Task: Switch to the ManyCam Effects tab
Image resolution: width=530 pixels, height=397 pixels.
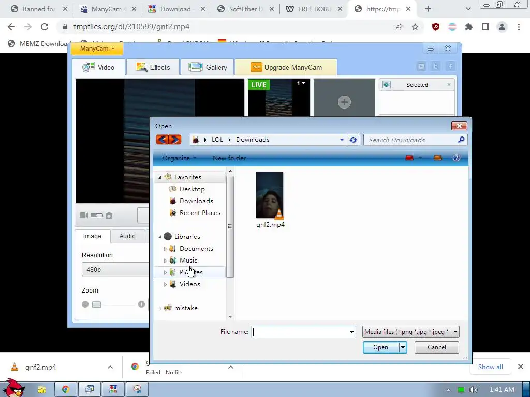Action: click(153, 67)
